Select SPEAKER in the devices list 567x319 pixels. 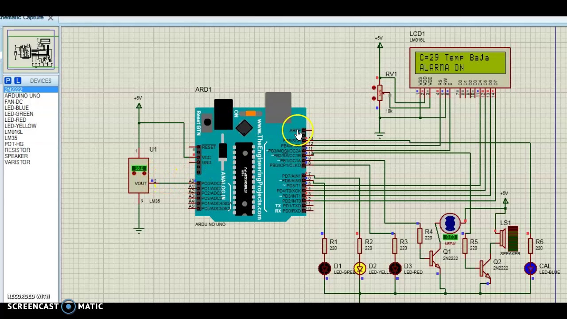(16, 156)
